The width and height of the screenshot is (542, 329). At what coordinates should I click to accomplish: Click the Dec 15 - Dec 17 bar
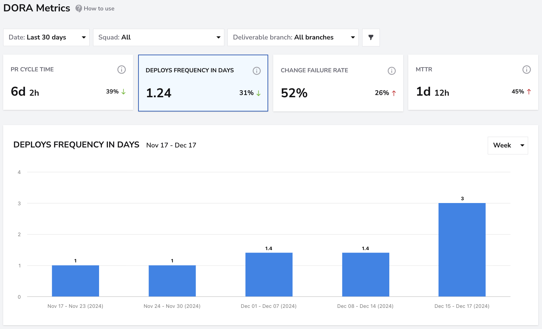click(462, 250)
